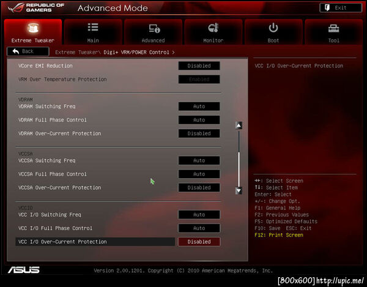This screenshot has width=367, height=287.
Task: Open VCCSA Full Phase Control dropdown
Action: tap(199, 174)
